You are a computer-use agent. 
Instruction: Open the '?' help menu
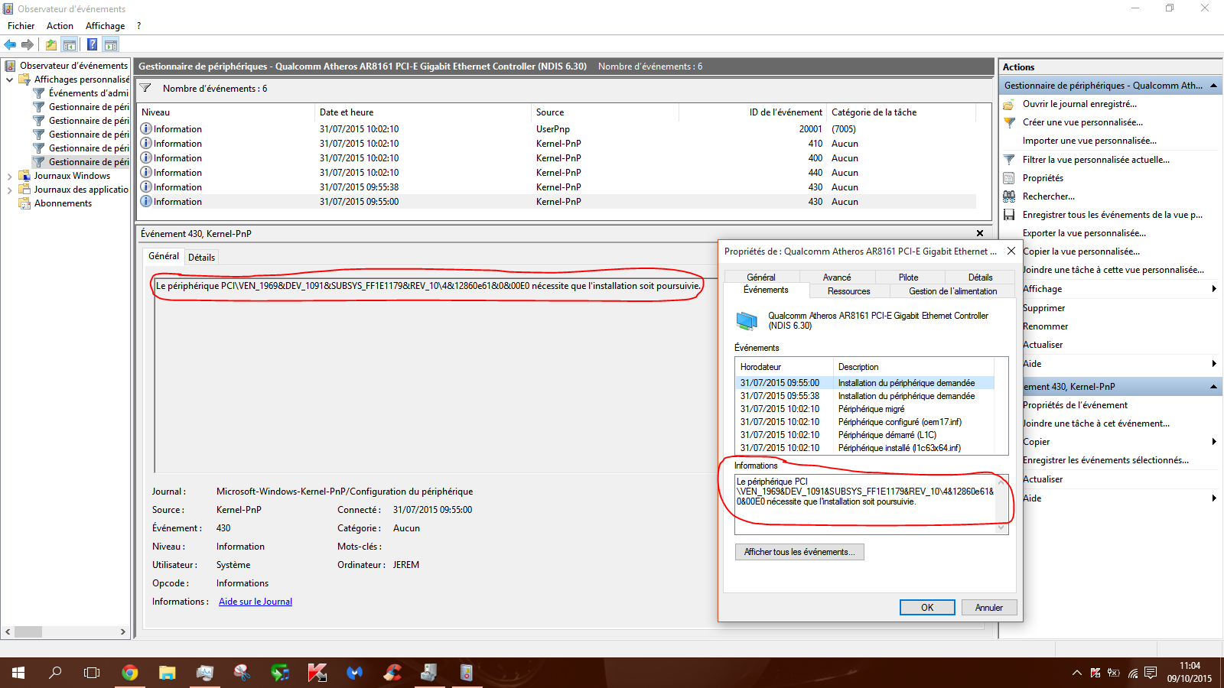click(138, 26)
